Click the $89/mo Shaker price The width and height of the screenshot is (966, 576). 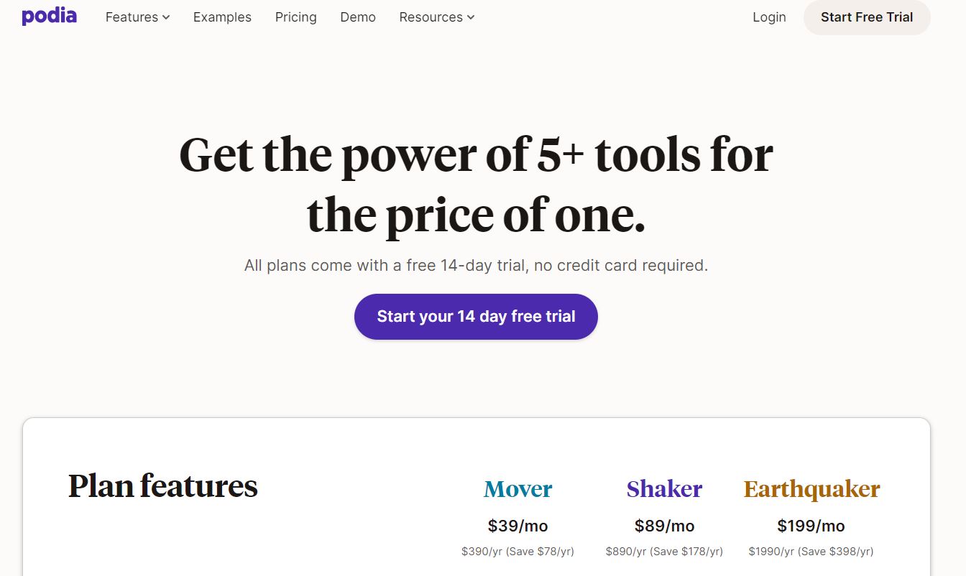664,526
